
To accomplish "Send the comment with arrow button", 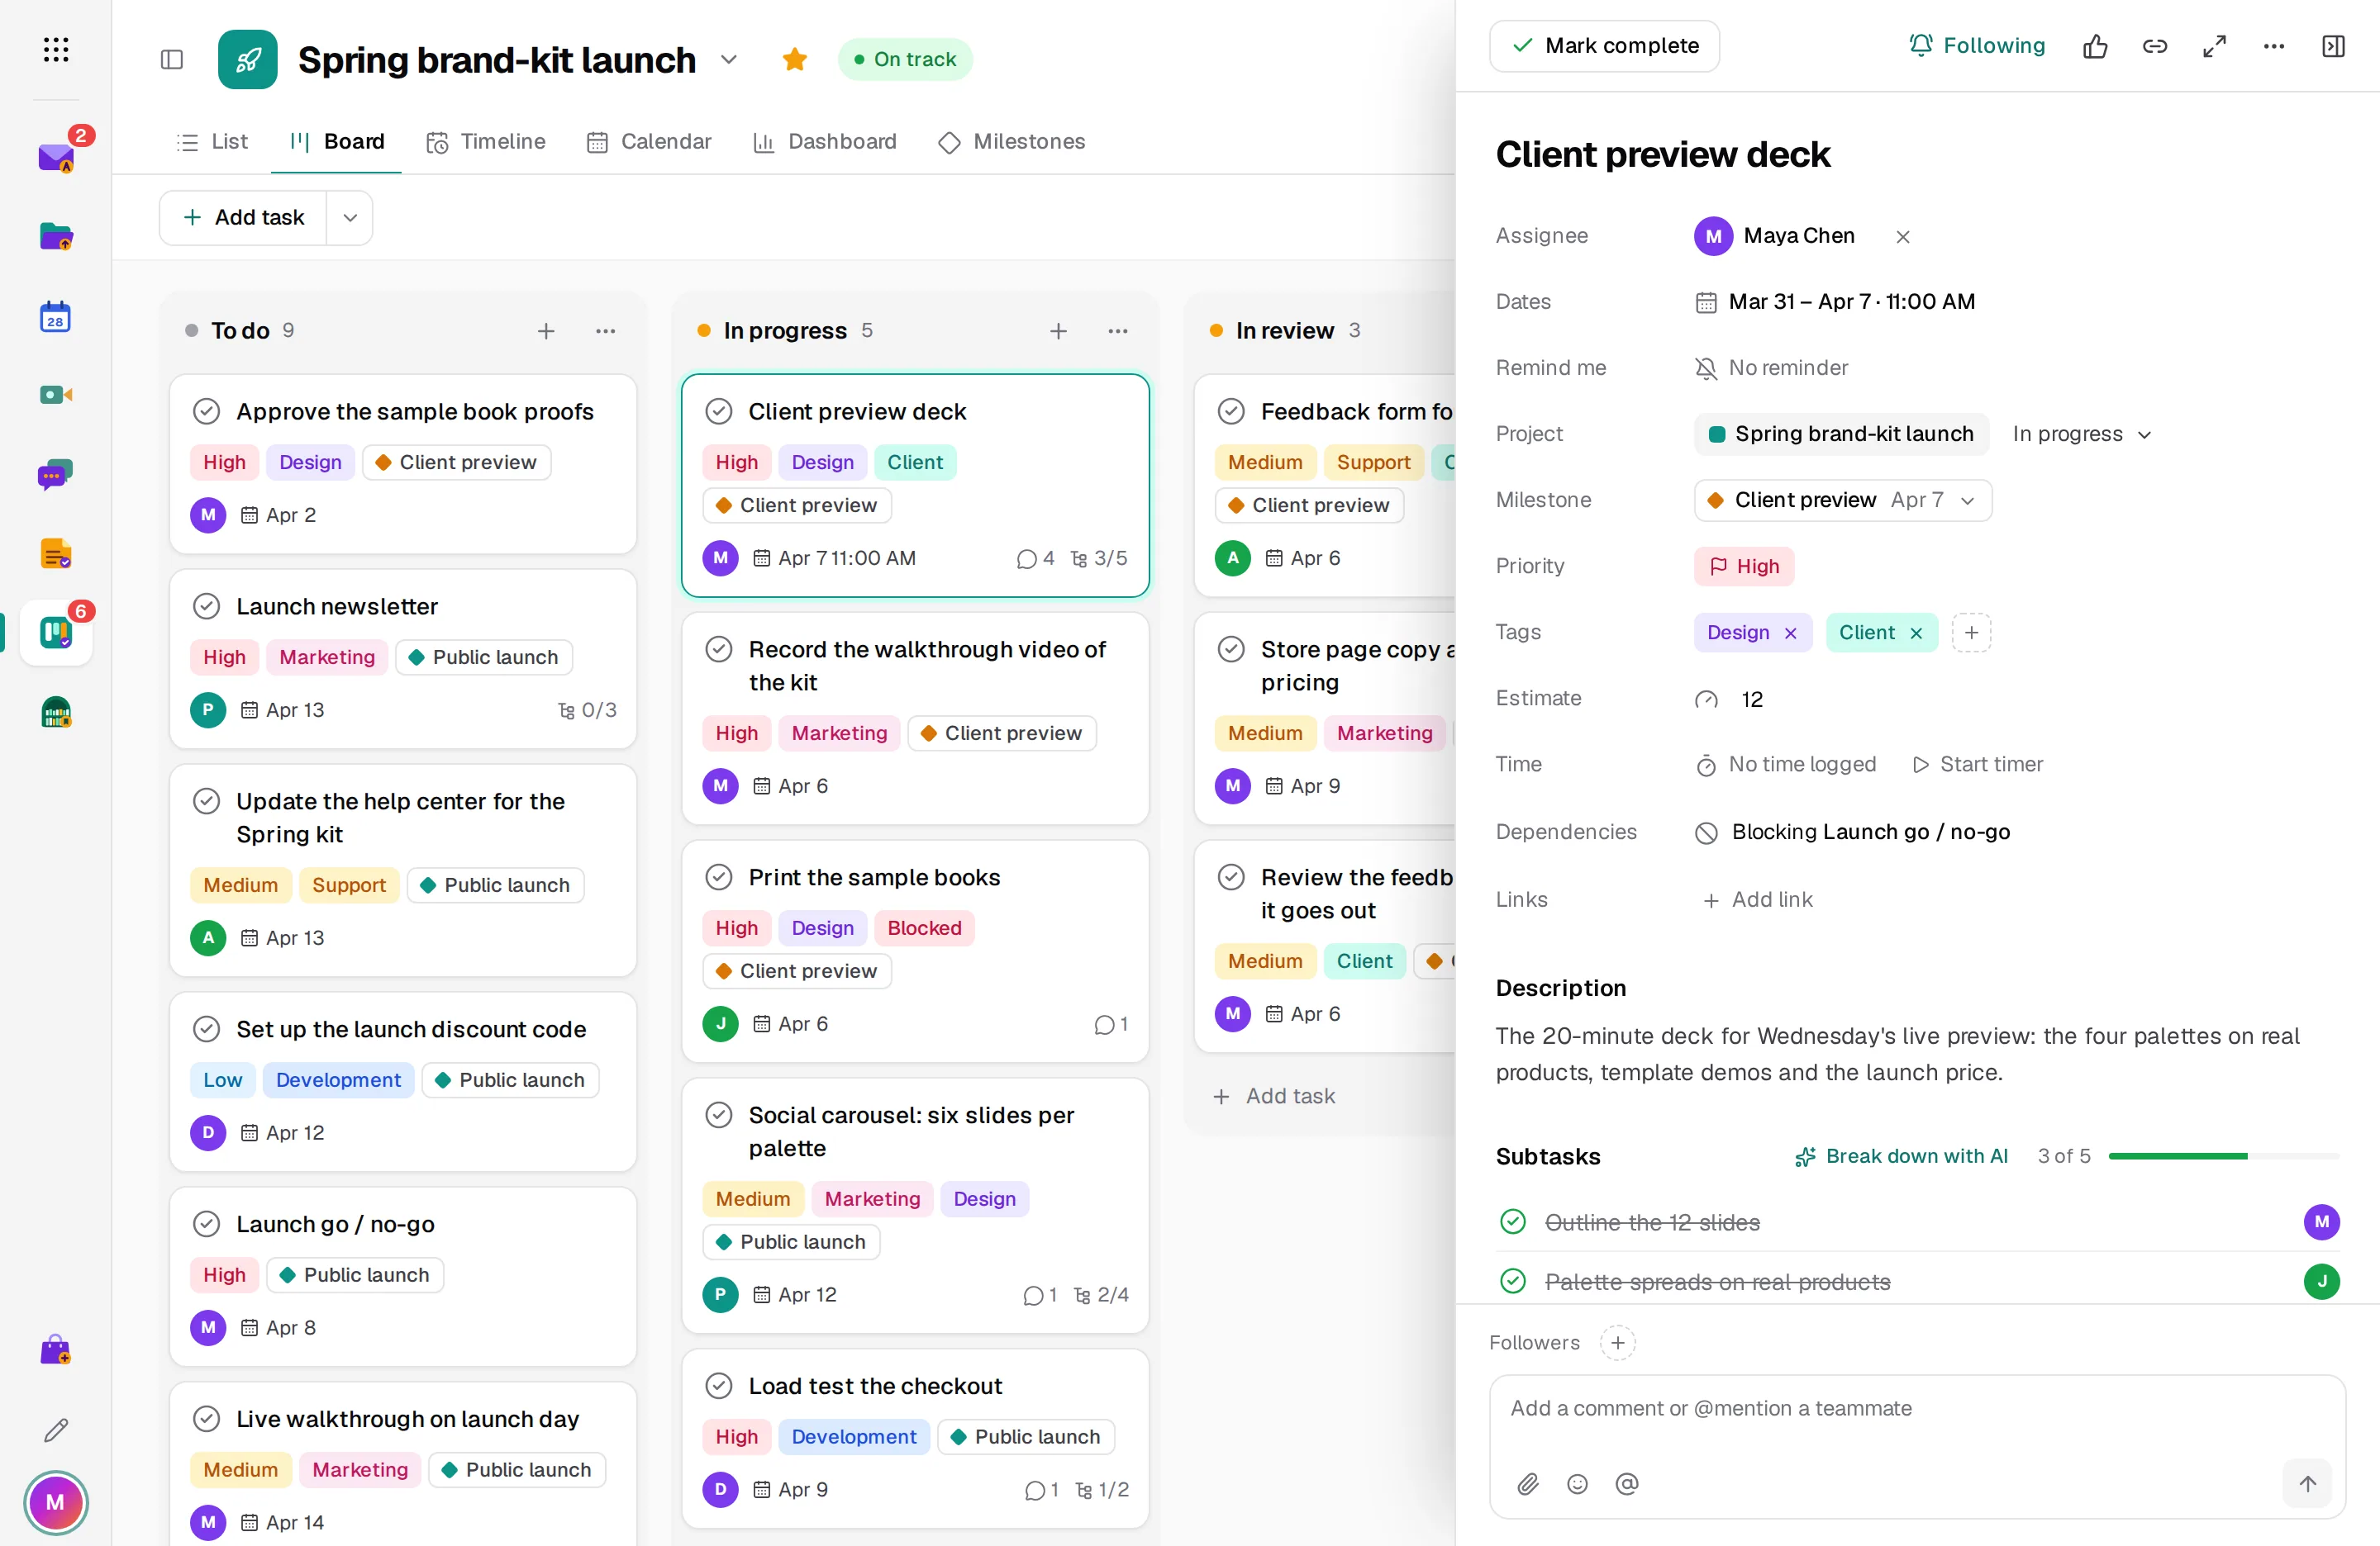I will pyautogui.click(x=2307, y=1484).
